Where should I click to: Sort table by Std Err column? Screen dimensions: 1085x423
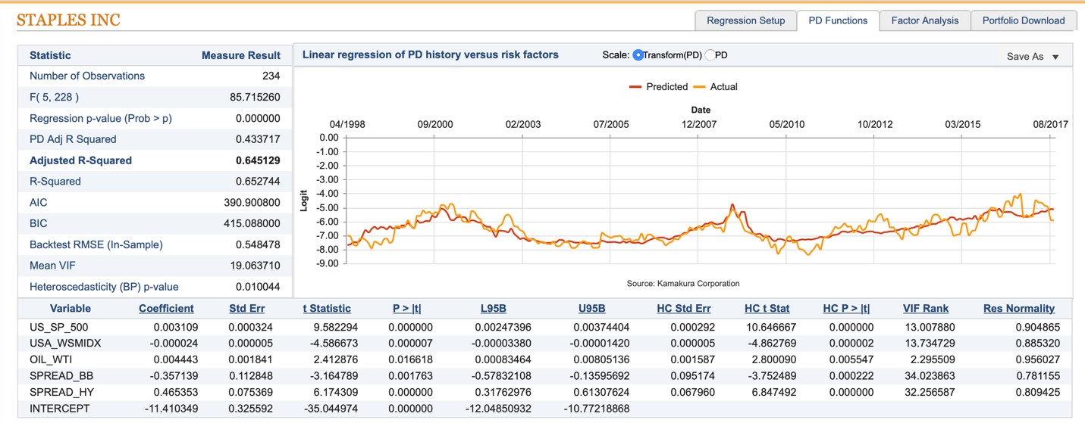click(247, 309)
